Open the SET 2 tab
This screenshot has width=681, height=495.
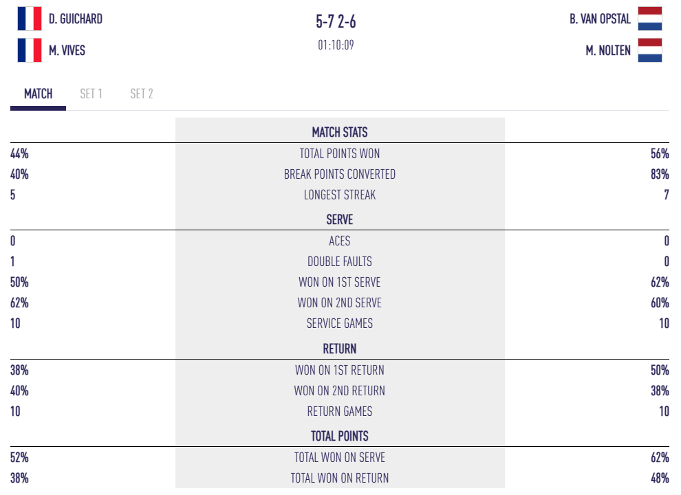[142, 94]
